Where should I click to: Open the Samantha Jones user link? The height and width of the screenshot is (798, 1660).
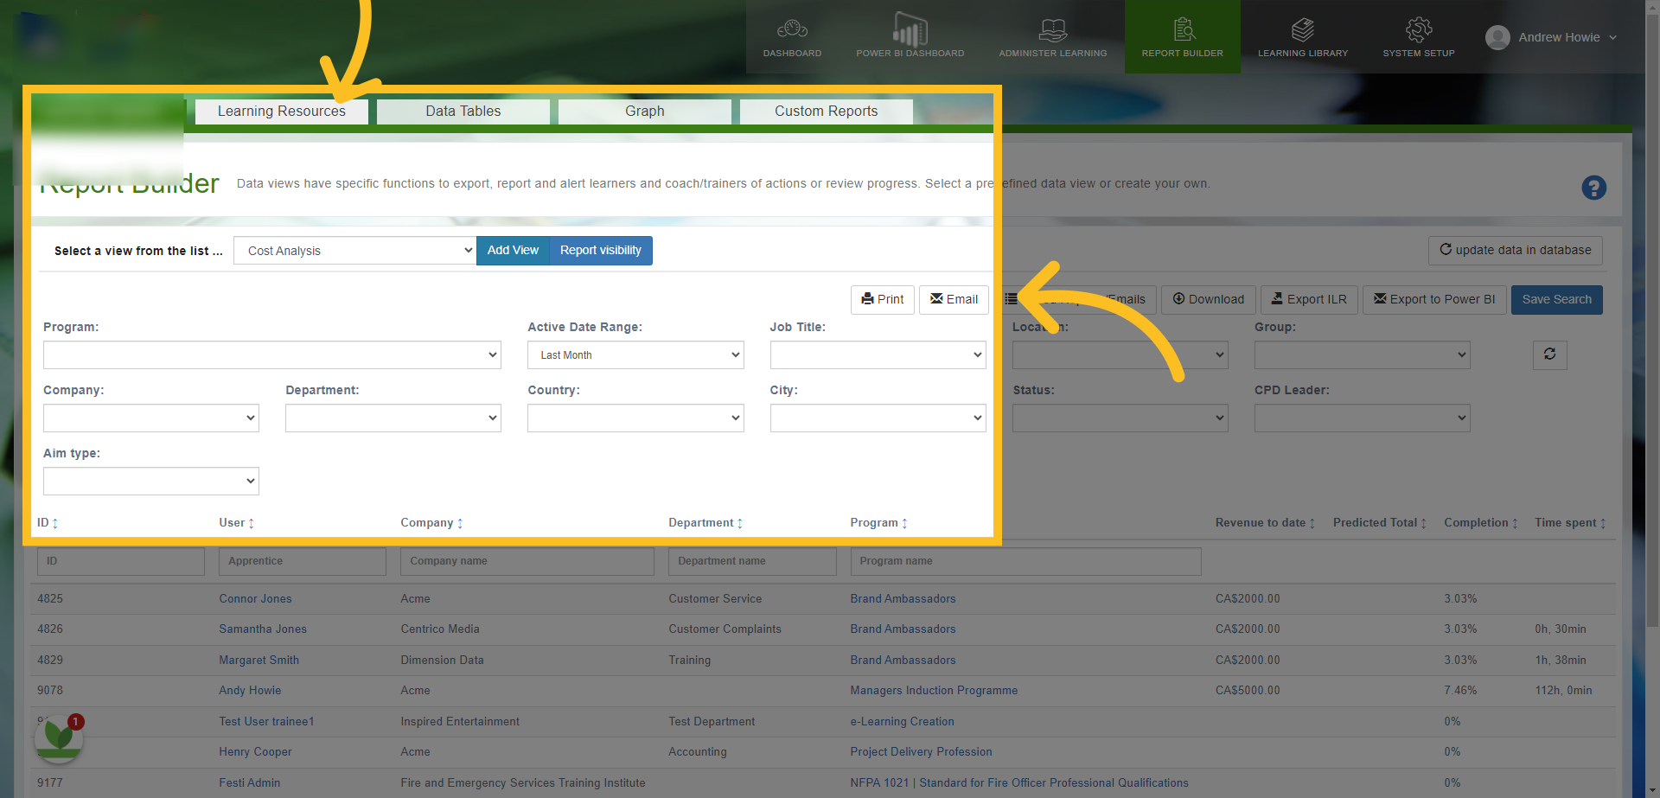(263, 629)
